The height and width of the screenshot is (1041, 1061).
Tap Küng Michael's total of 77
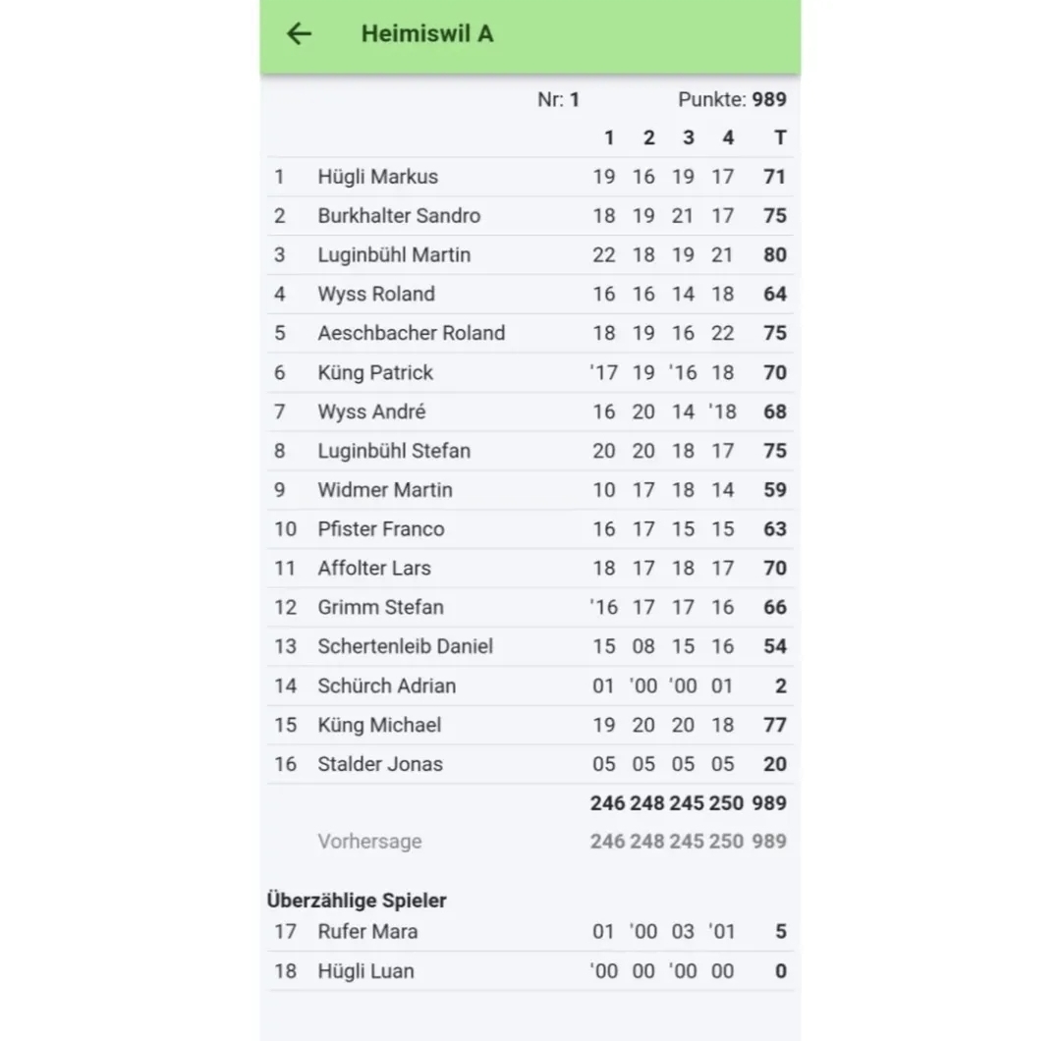click(x=774, y=725)
